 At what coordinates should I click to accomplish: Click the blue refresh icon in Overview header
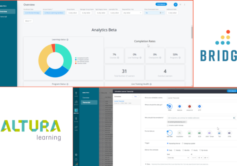pos(175,5)
